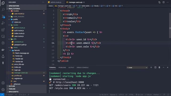The image size is (171, 96).
Task: Create a new terminal with plus icon
Action: [x=151, y=67]
